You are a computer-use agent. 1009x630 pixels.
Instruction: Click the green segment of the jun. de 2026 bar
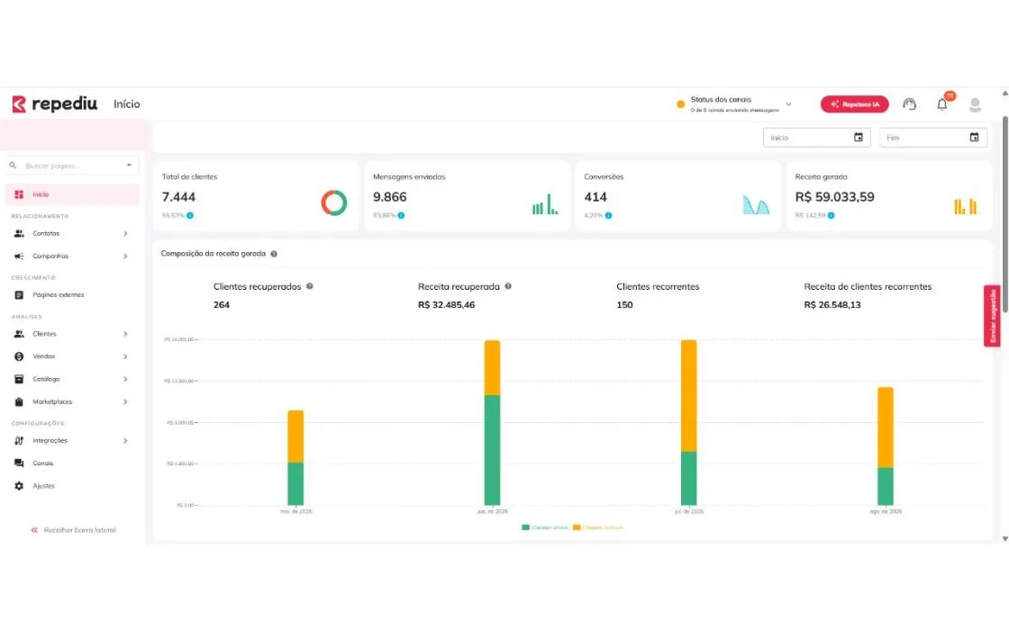click(x=492, y=450)
